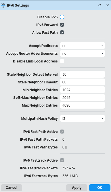Select the Min Neighbor Entries field
The image size is (111, 192).
click(83, 90)
